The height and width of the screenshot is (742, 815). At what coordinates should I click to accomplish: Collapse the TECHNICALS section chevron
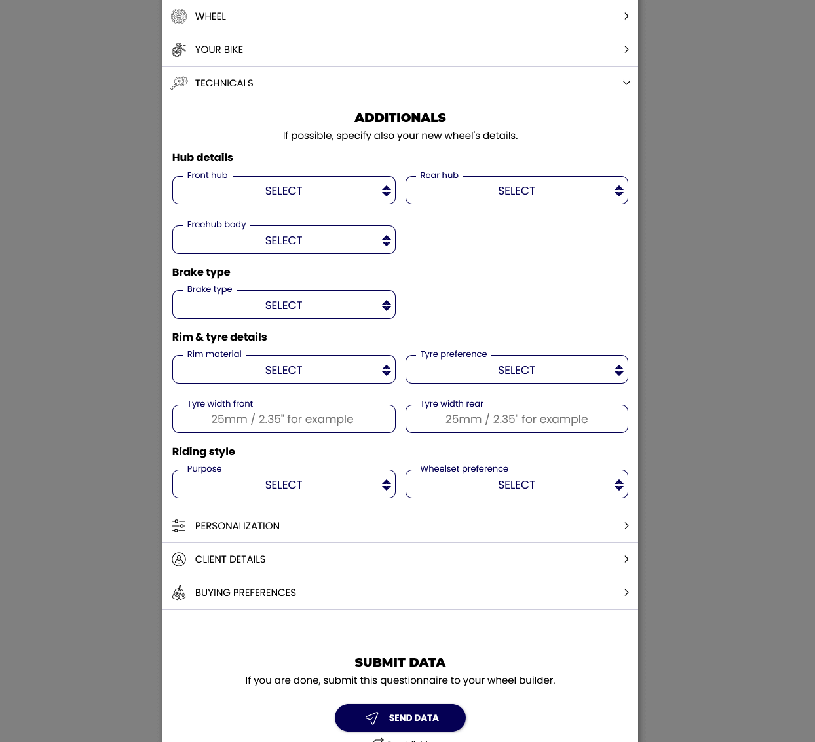(x=626, y=83)
